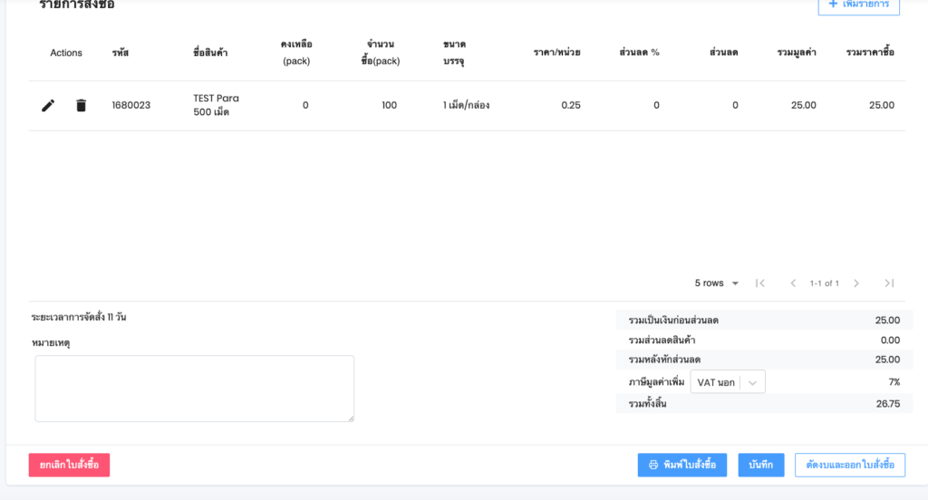
Task: Click the trash delete icon in row 1680023
Action: coord(81,105)
